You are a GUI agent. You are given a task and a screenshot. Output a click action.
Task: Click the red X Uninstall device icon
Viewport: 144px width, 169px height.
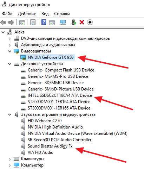[x=82, y=22]
